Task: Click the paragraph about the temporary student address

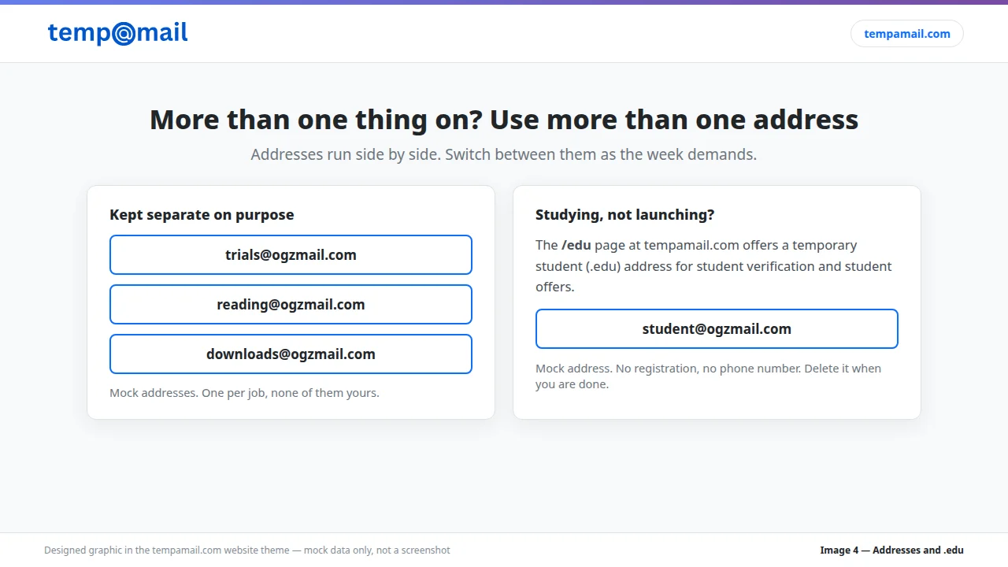Action: (x=713, y=266)
